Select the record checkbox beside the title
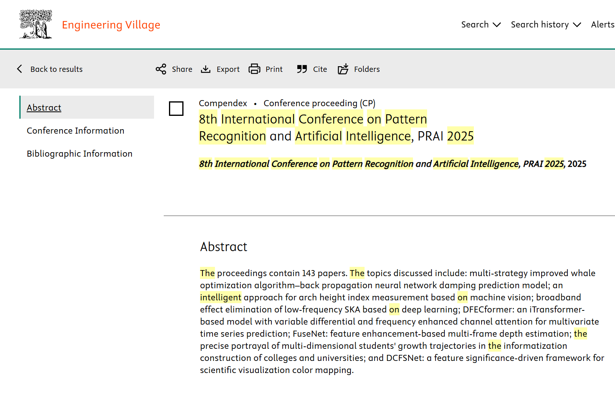 (176, 109)
